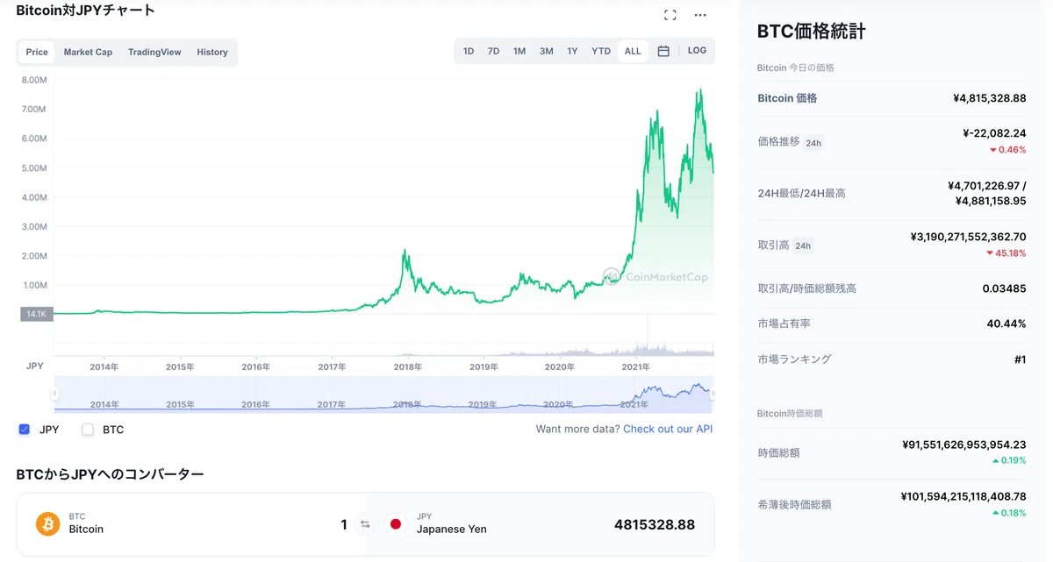Image resolution: width=1053 pixels, height=562 pixels.
Task: Switch to the TradingView tab
Action: 154,52
